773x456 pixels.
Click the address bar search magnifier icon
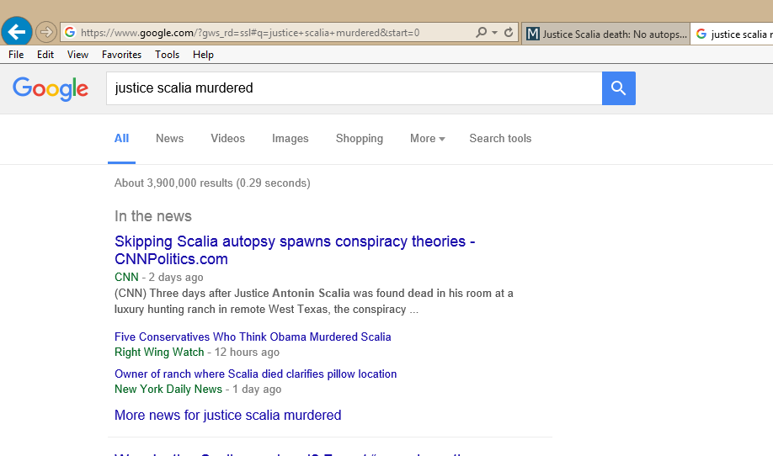tap(481, 33)
